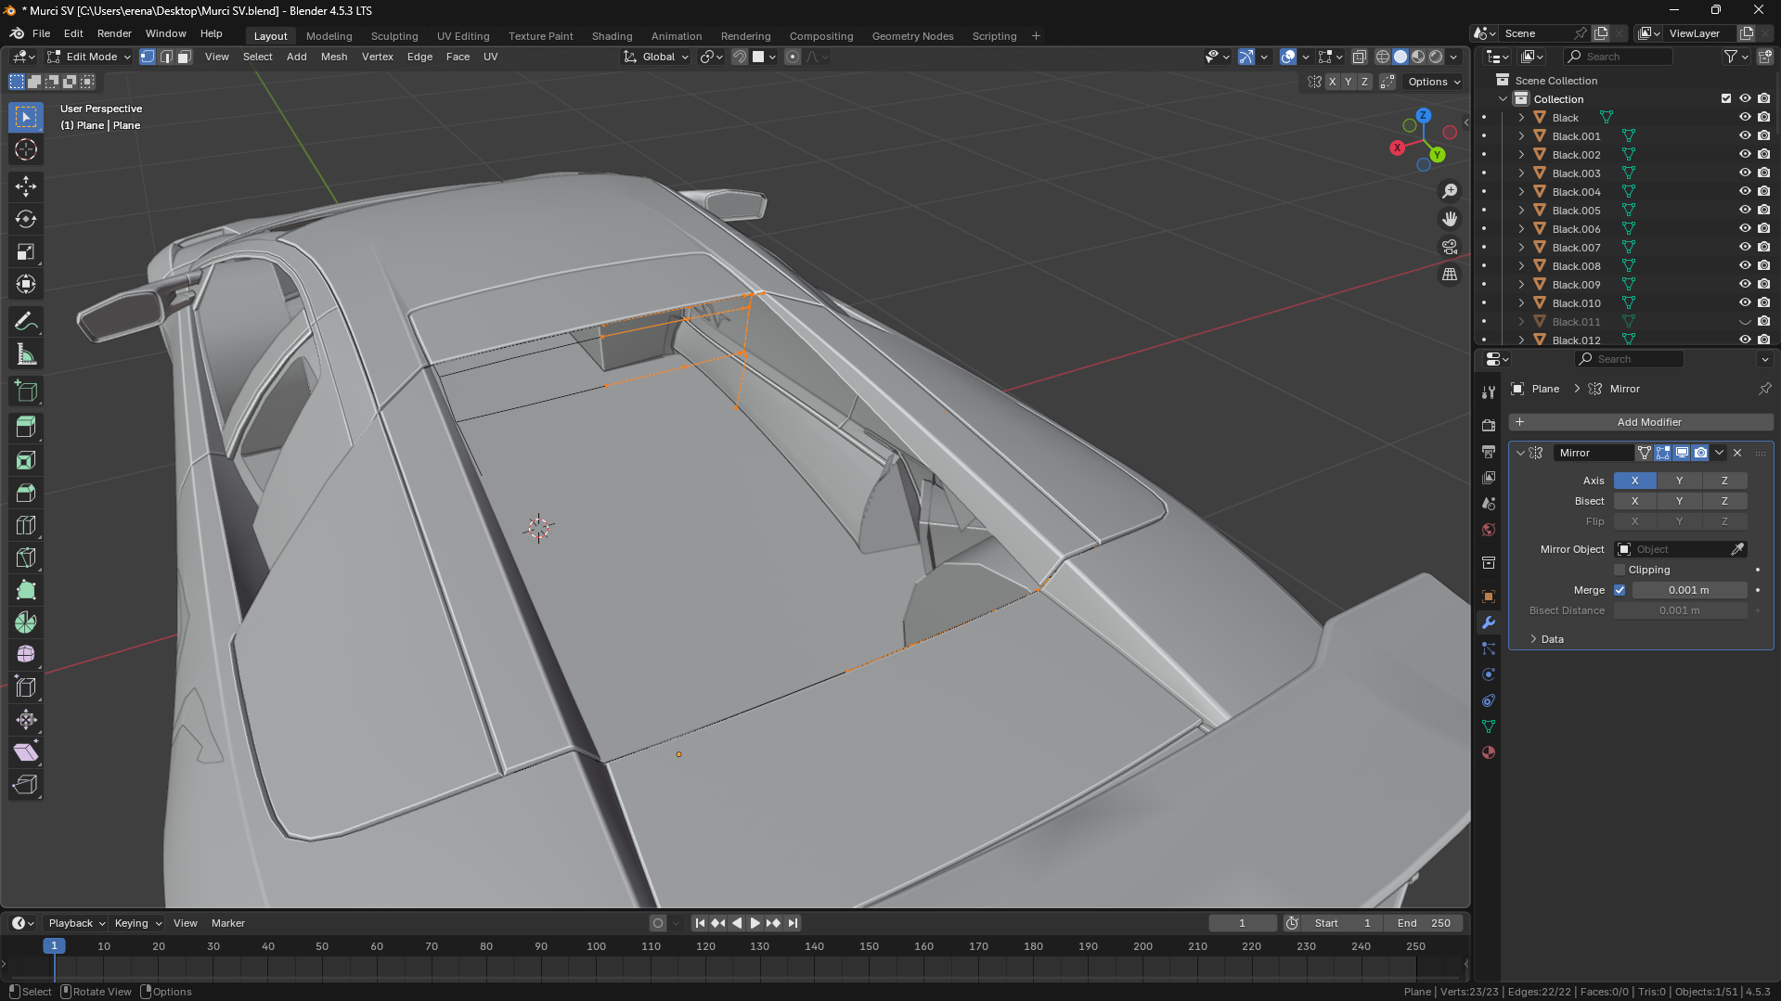The height and width of the screenshot is (1001, 1781).
Task: Enable the Clipping checkbox
Action: (1620, 570)
